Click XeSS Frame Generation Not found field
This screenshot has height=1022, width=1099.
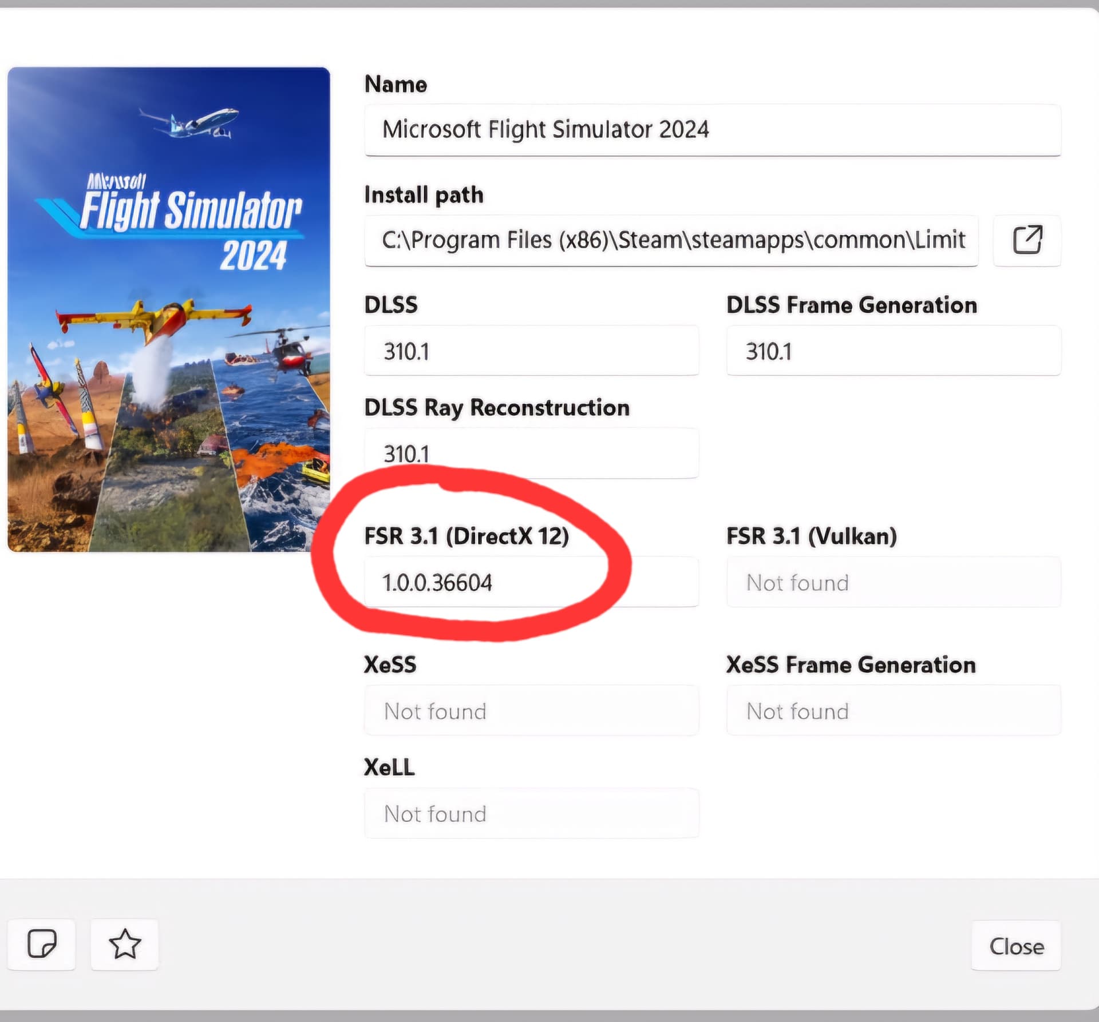tap(893, 711)
